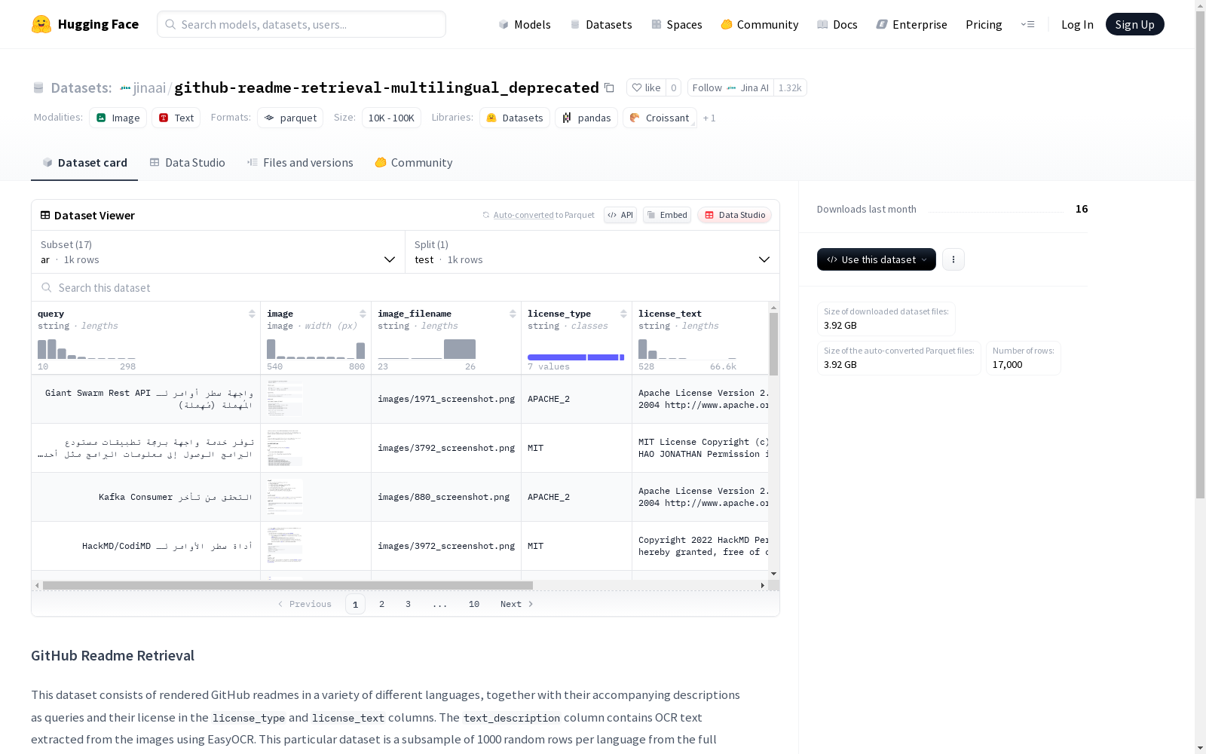1206x754 pixels.
Task: Open thumbnail for images/1971_screenshot.png row
Action: pyautogui.click(x=285, y=399)
